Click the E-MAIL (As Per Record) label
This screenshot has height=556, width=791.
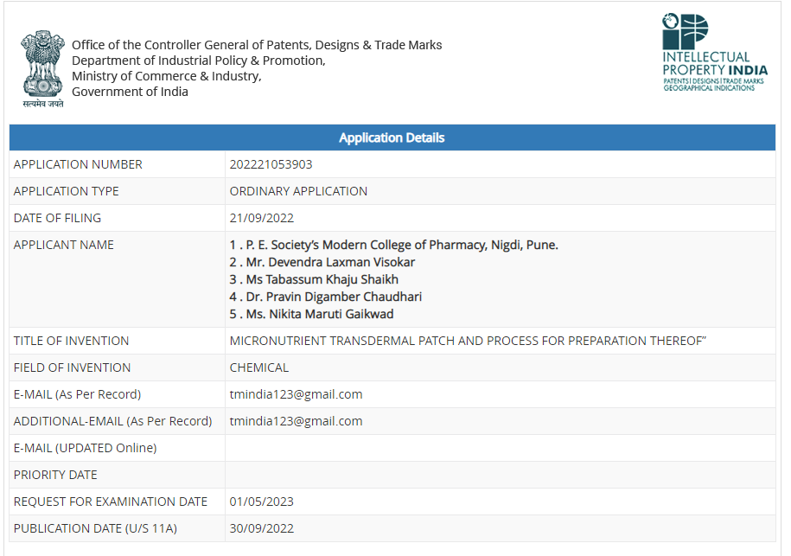coord(77,394)
